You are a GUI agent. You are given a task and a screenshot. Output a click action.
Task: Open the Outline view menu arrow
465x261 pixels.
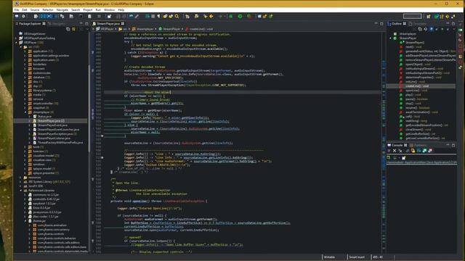(453, 29)
